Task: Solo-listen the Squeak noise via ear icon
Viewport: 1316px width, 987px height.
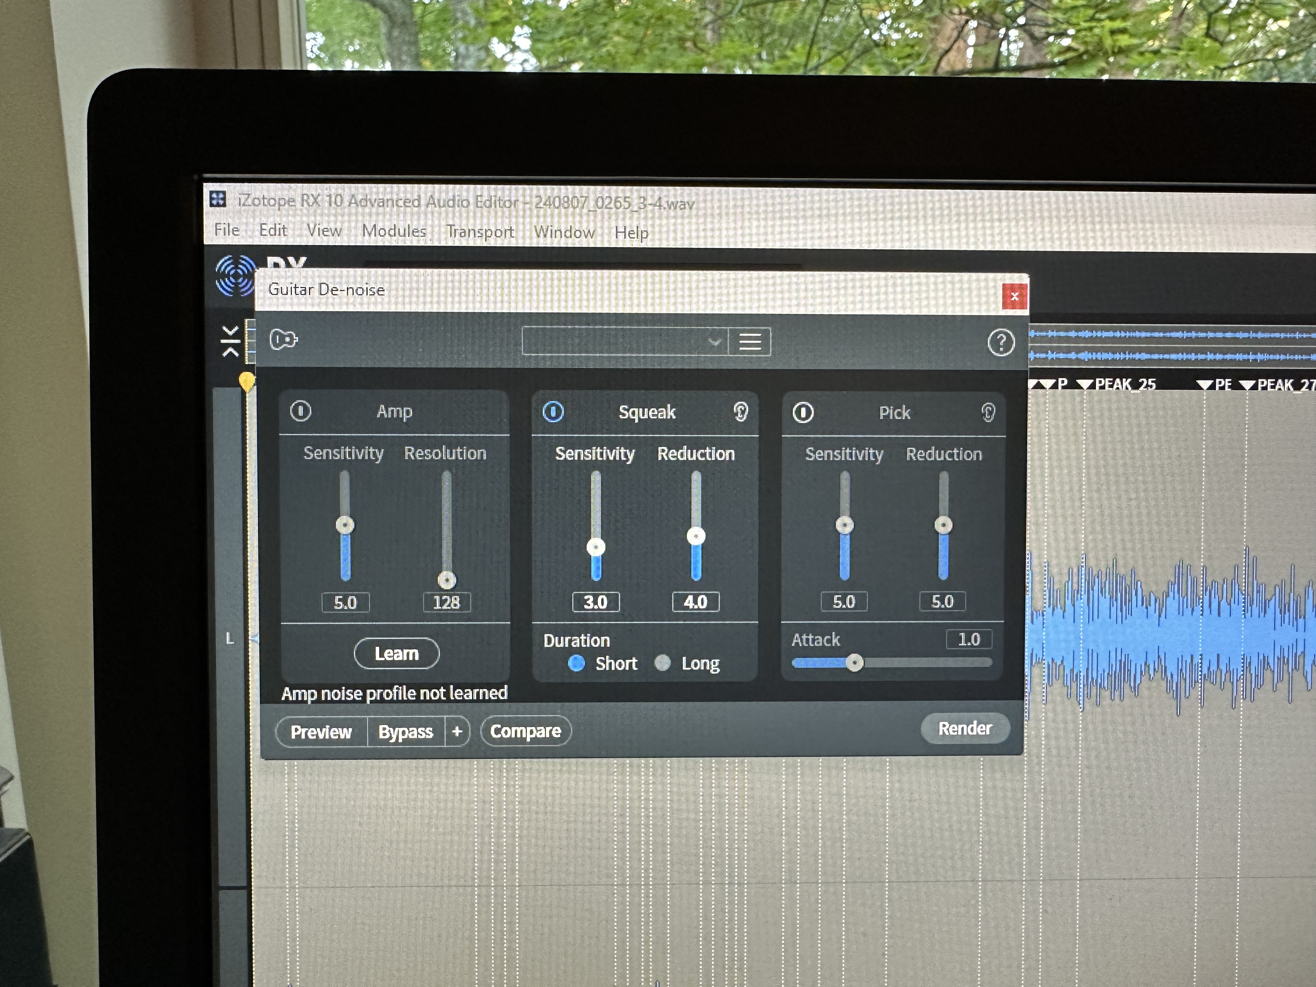Action: [741, 412]
